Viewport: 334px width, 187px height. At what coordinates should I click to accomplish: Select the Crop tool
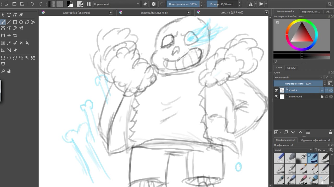pyautogui.click(x=15, y=36)
